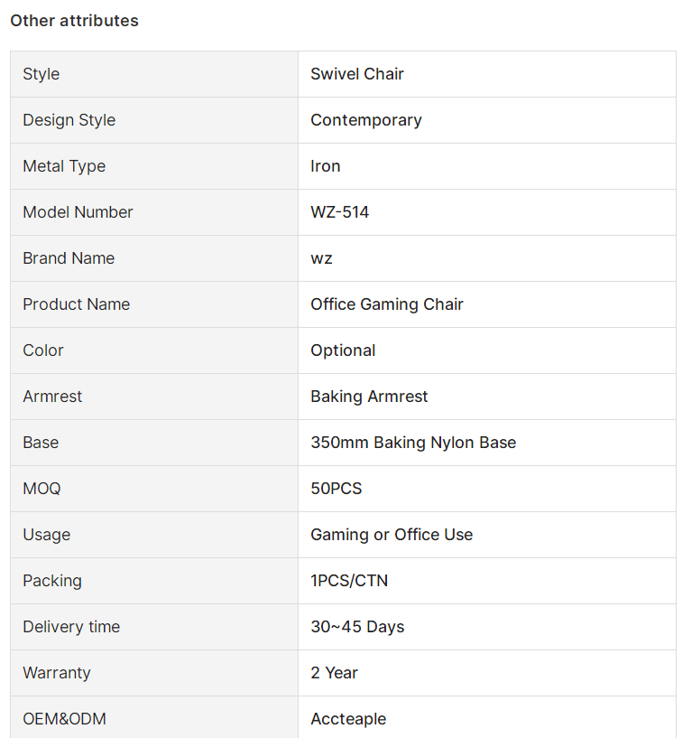Viewport: 682px width, 738px height.
Task: Select the Iron value text
Action: (x=326, y=166)
